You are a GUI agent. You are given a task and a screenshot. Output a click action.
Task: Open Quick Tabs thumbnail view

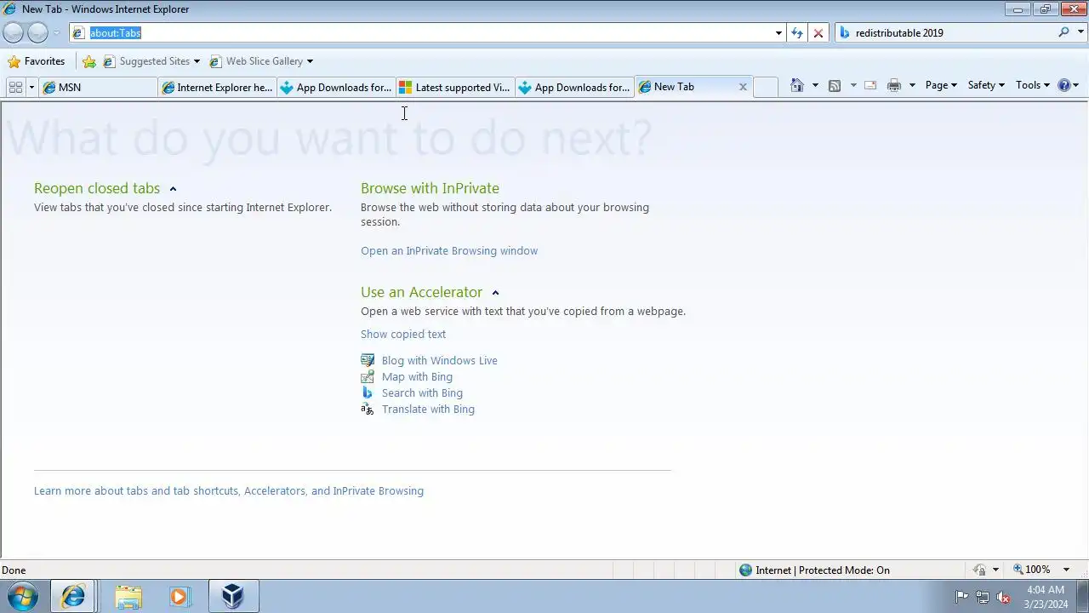tap(15, 87)
